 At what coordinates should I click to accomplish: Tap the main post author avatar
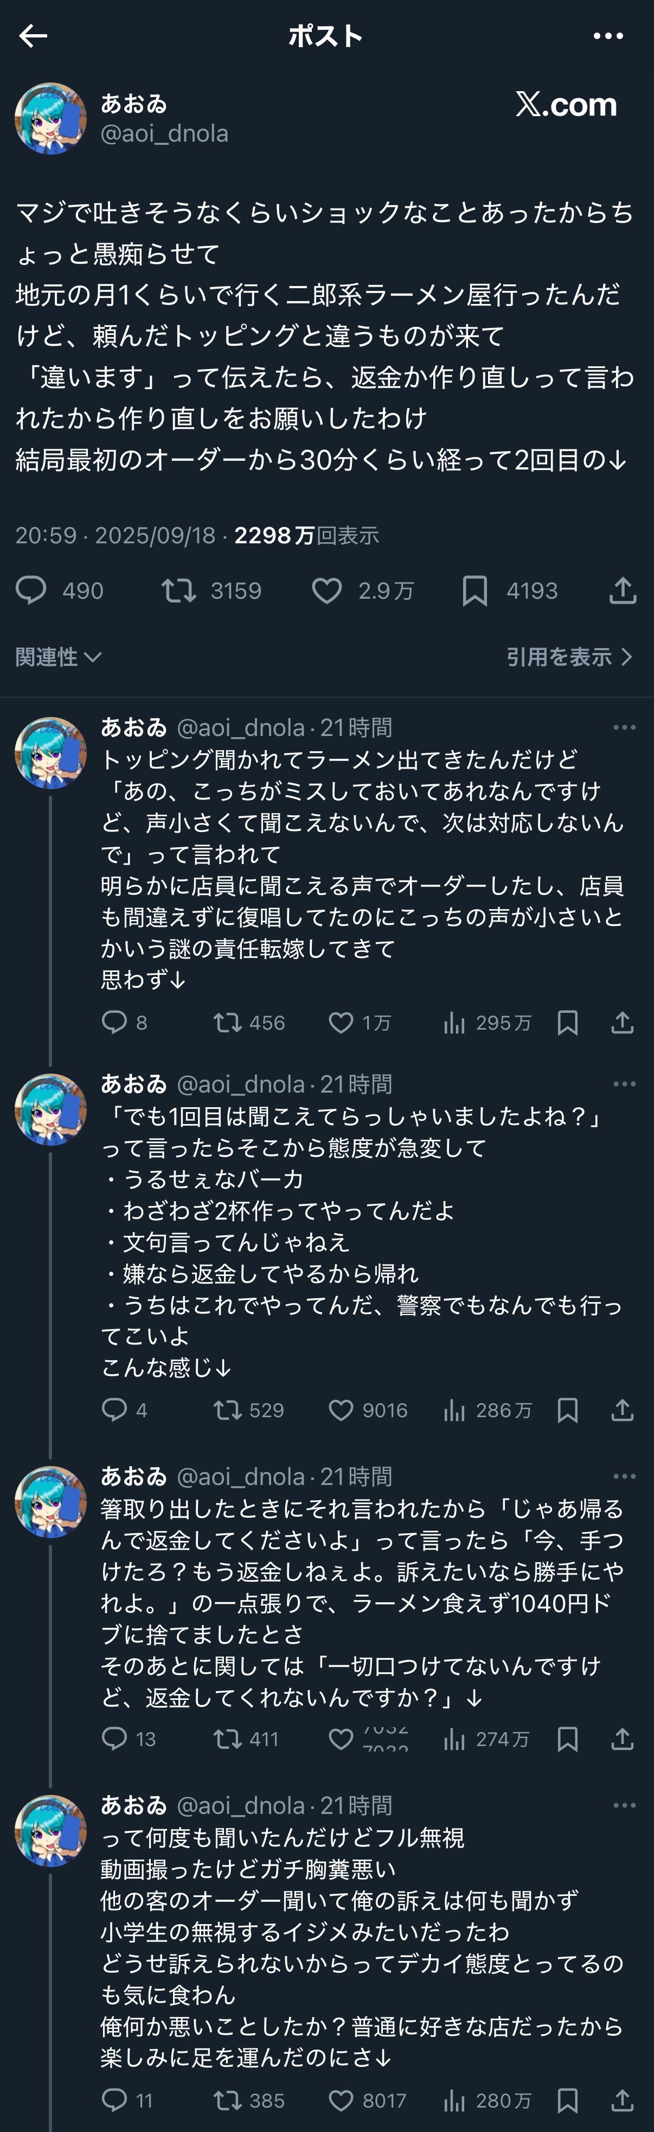pyautogui.click(x=50, y=118)
